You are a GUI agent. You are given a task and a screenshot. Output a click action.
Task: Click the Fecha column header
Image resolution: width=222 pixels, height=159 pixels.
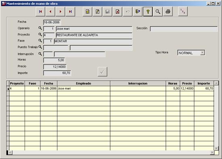point(48,83)
